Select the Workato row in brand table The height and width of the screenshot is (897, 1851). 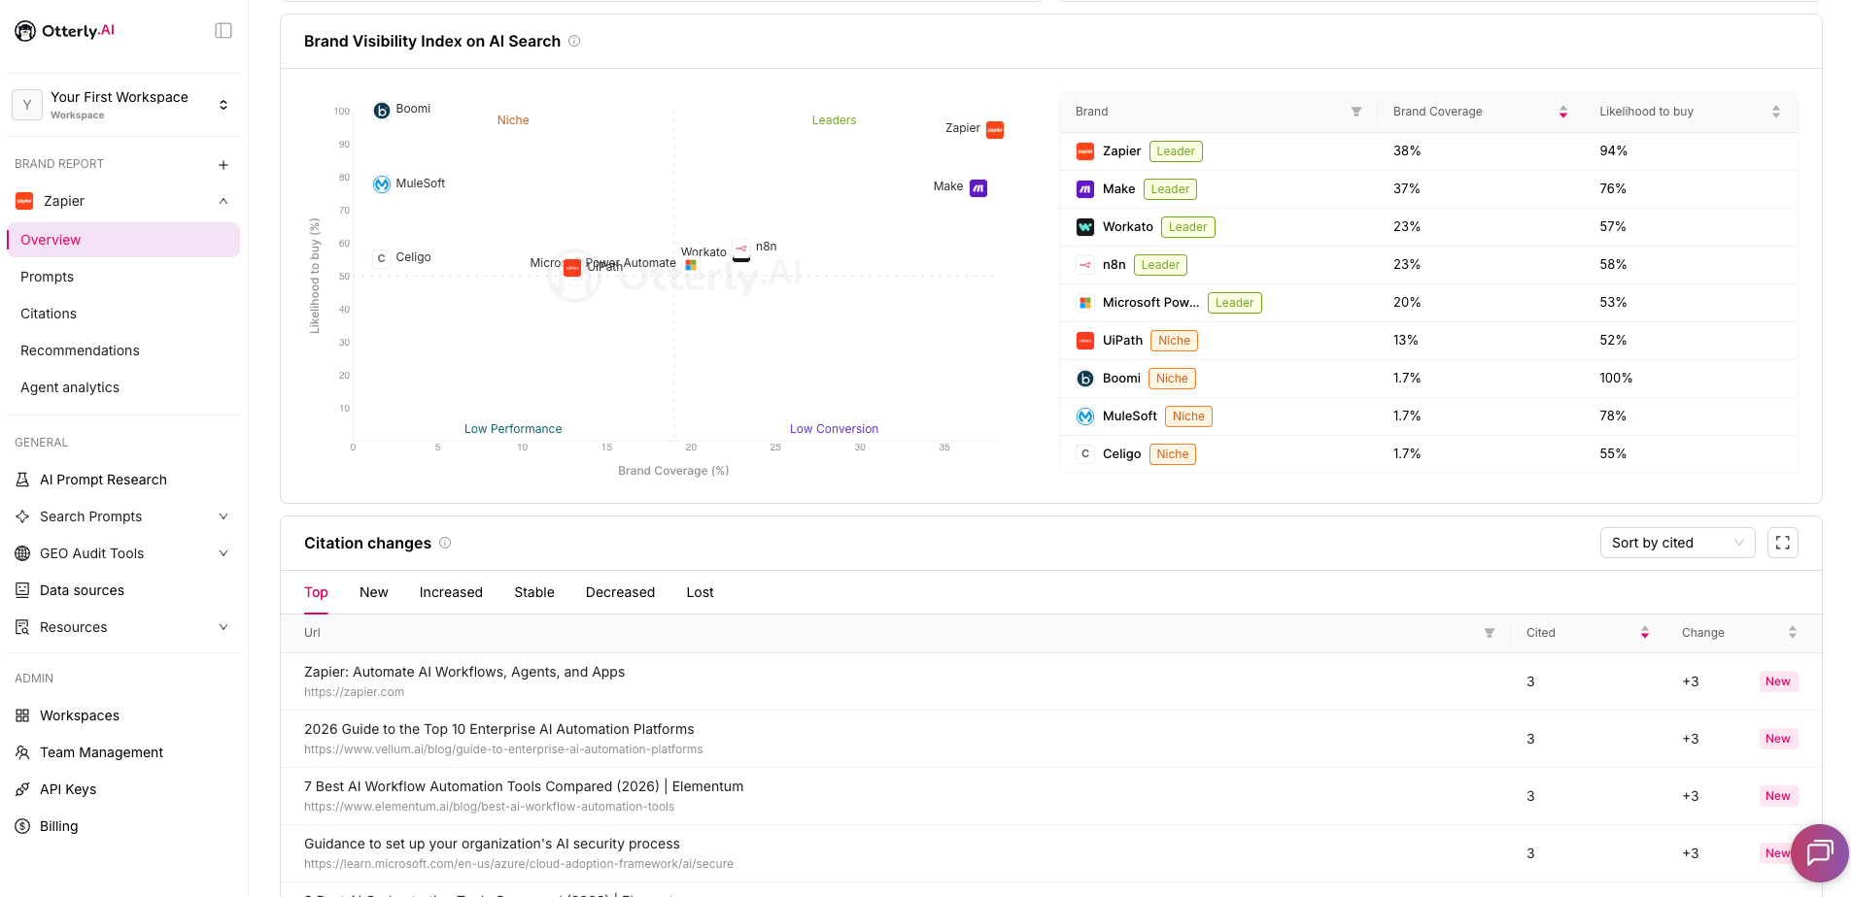[x=1428, y=227]
